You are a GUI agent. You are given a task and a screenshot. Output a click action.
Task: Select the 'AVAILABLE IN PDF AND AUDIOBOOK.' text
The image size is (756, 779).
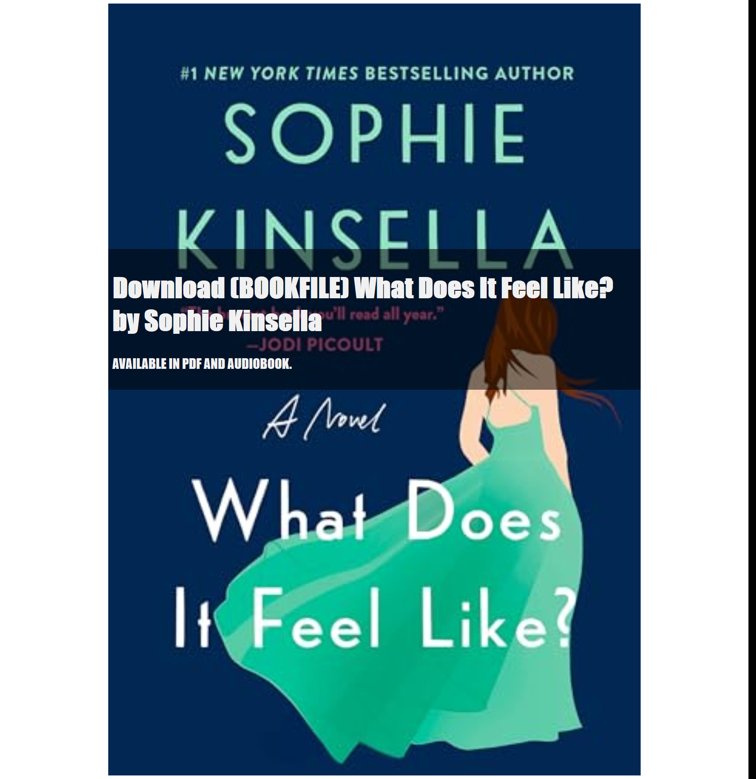[x=202, y=364]
